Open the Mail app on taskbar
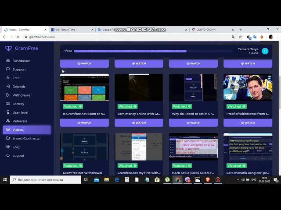 97,180
